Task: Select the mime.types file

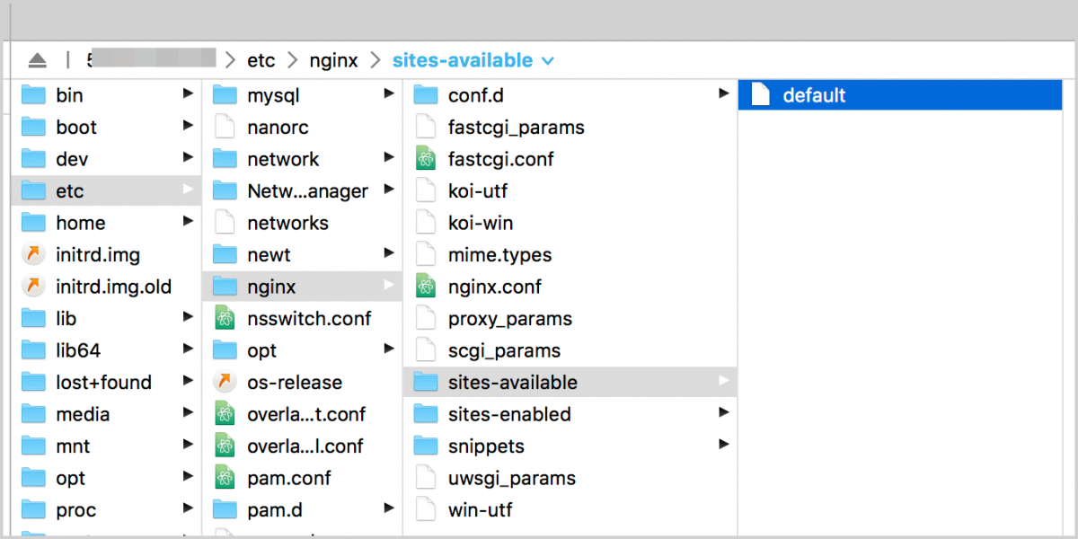Action: click(x=499, y=255)
